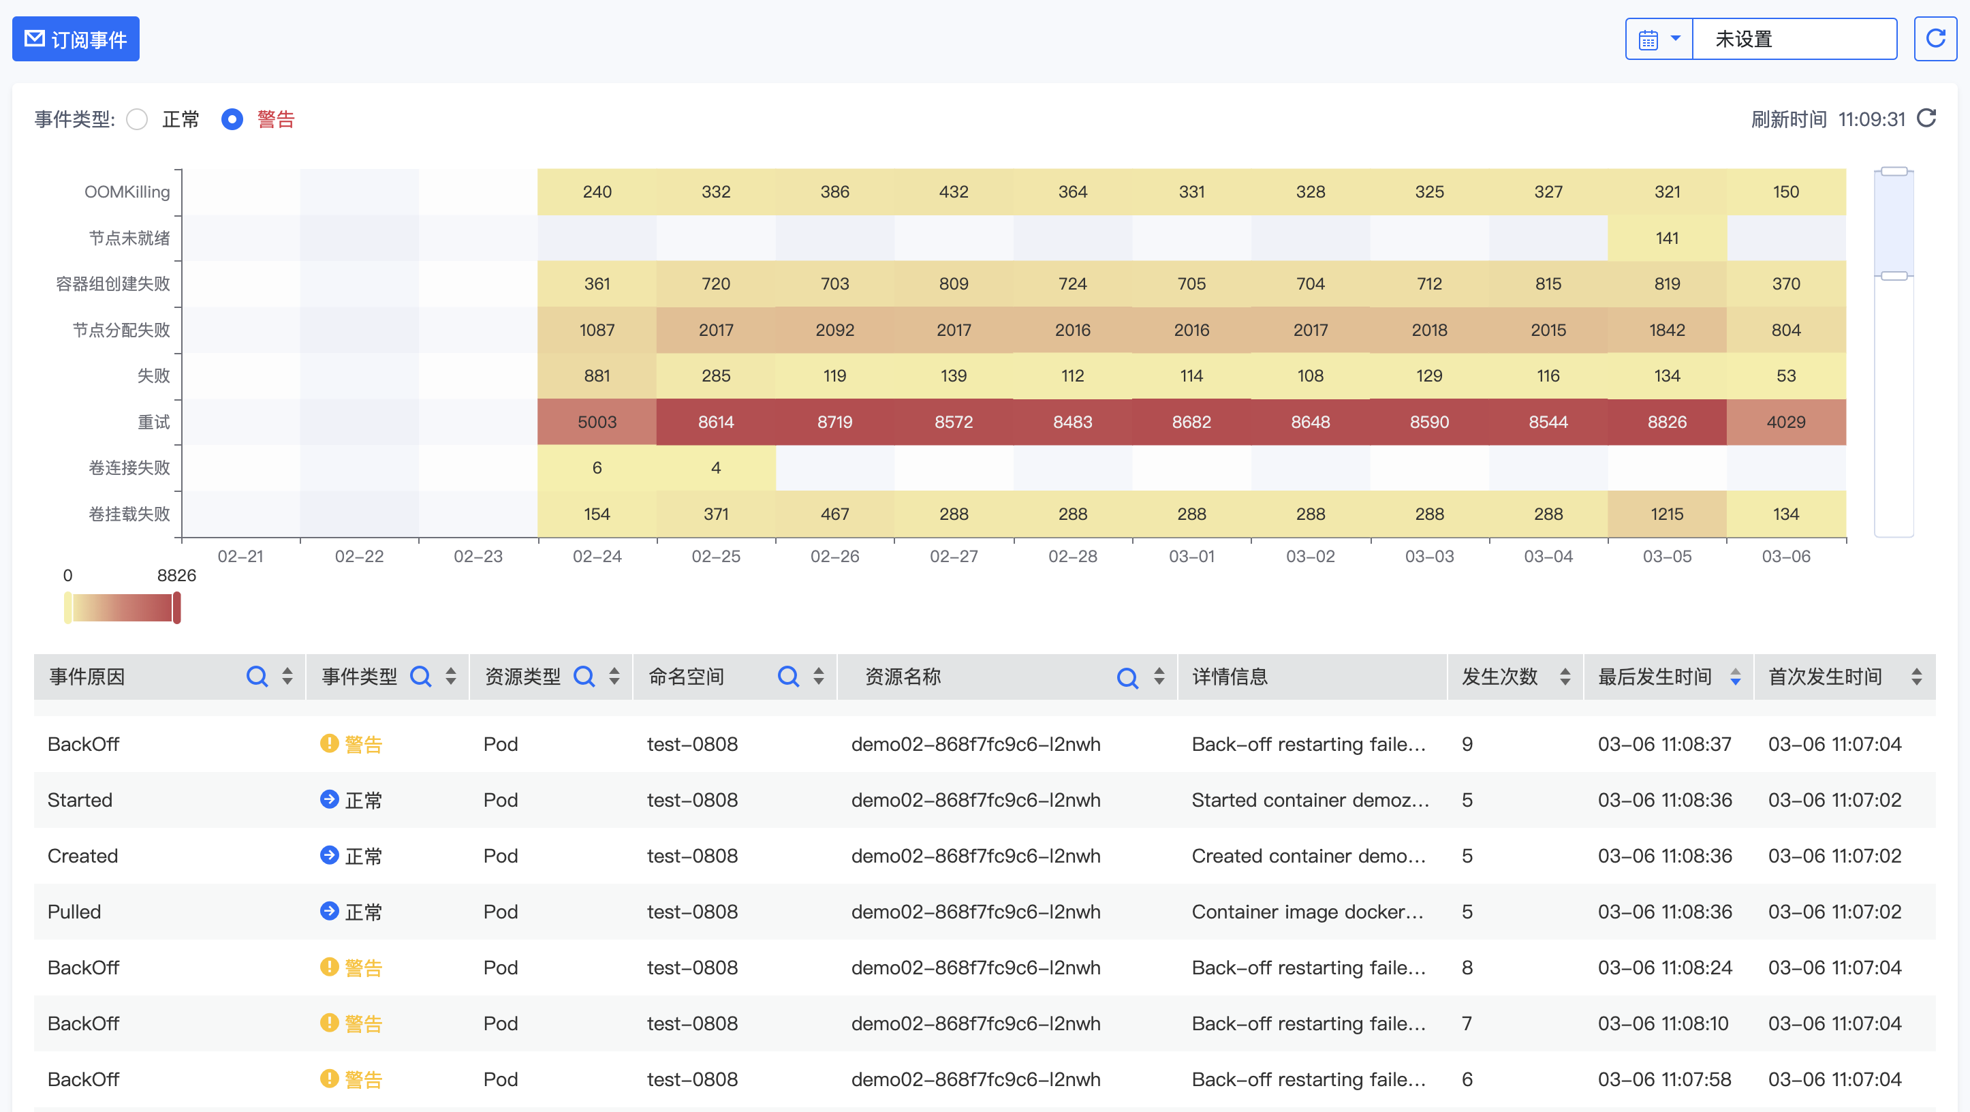Sort by 命名空间 column

click(819, 676)
